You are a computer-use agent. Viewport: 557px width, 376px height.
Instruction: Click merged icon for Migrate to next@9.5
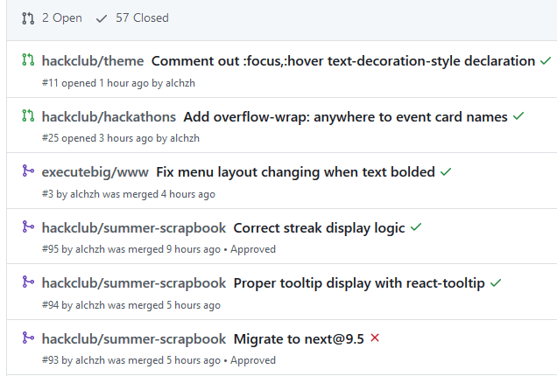point(28,338)
